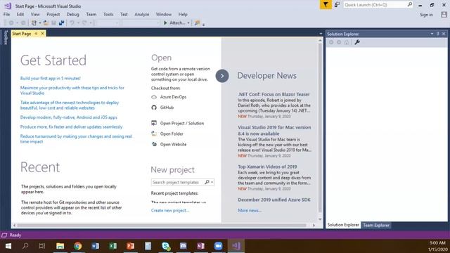Image resolution: width=450 pixels, height=253 pixels.
Task: Toggle auto-hide pin on Solution Explorer
Action: tap(437, 34)
